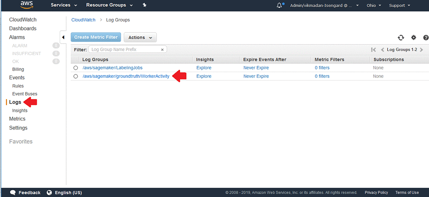429x197 pixels.
Task: Open Settings in the sidebar
Action: 18,127
